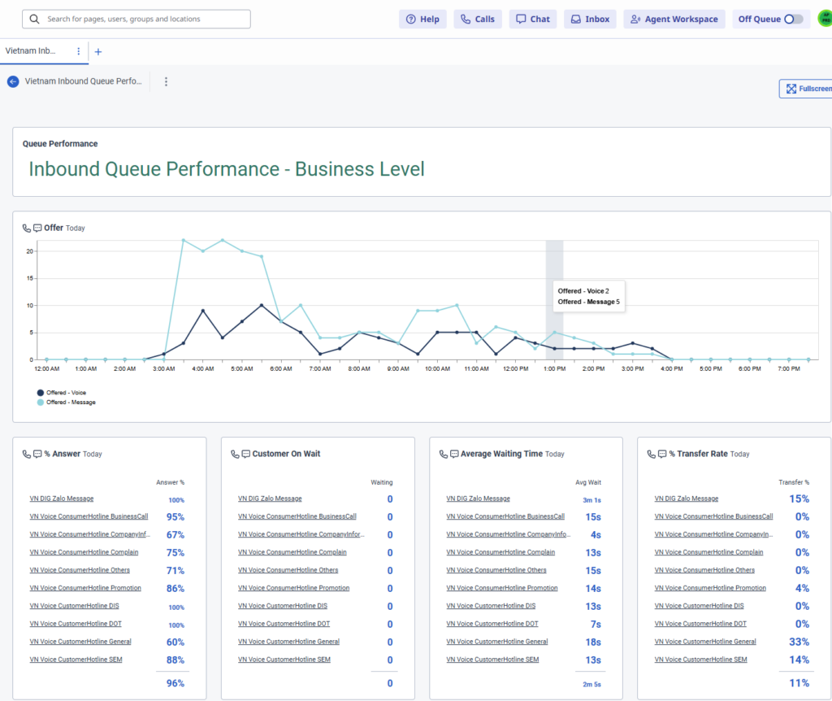This screenshot has height=701, width=832.
Task: Open the Chat panel button
Action: pyautogui.click(x=533, y=19)
